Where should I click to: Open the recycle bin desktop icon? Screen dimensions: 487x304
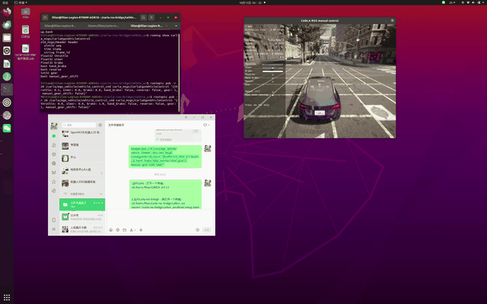tap(25, 31)
